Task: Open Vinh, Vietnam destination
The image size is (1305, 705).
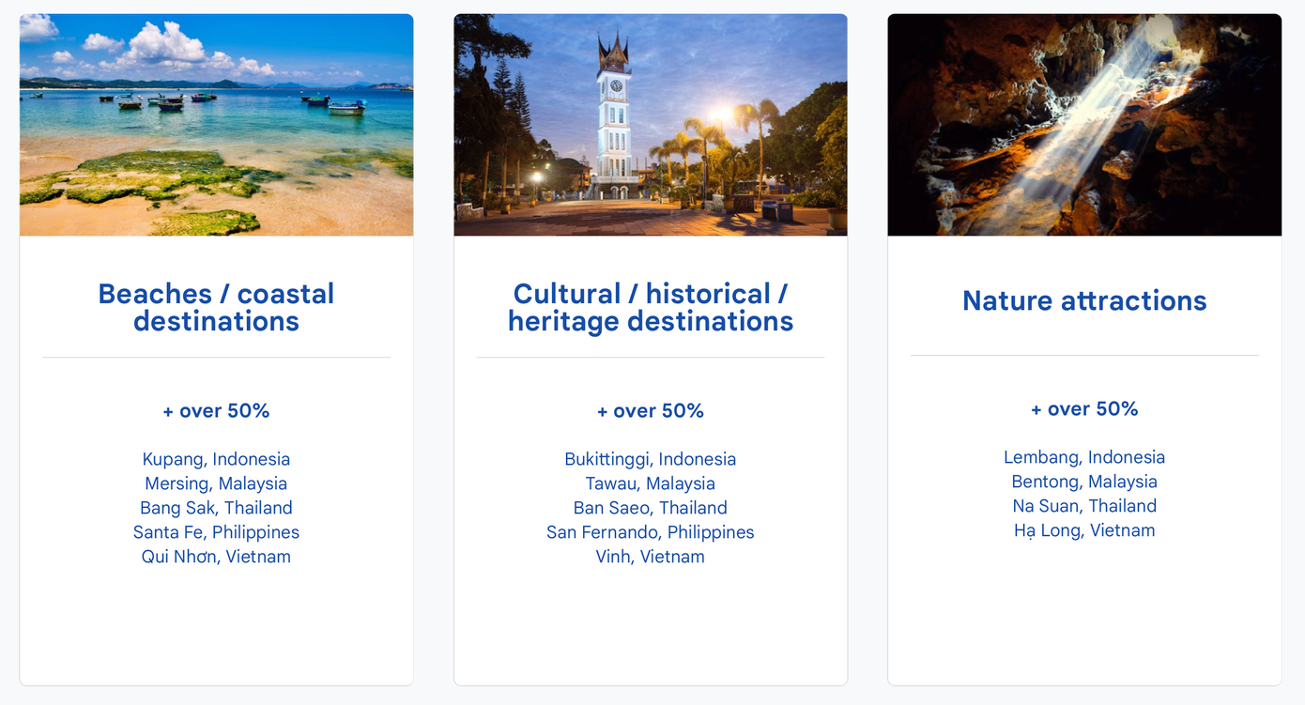Action: tap(650, 557)
